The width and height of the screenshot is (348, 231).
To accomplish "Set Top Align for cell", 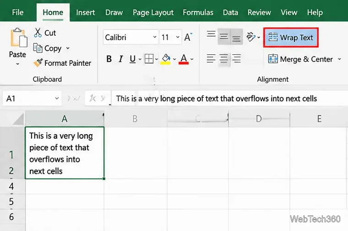I will pos(211,34).
